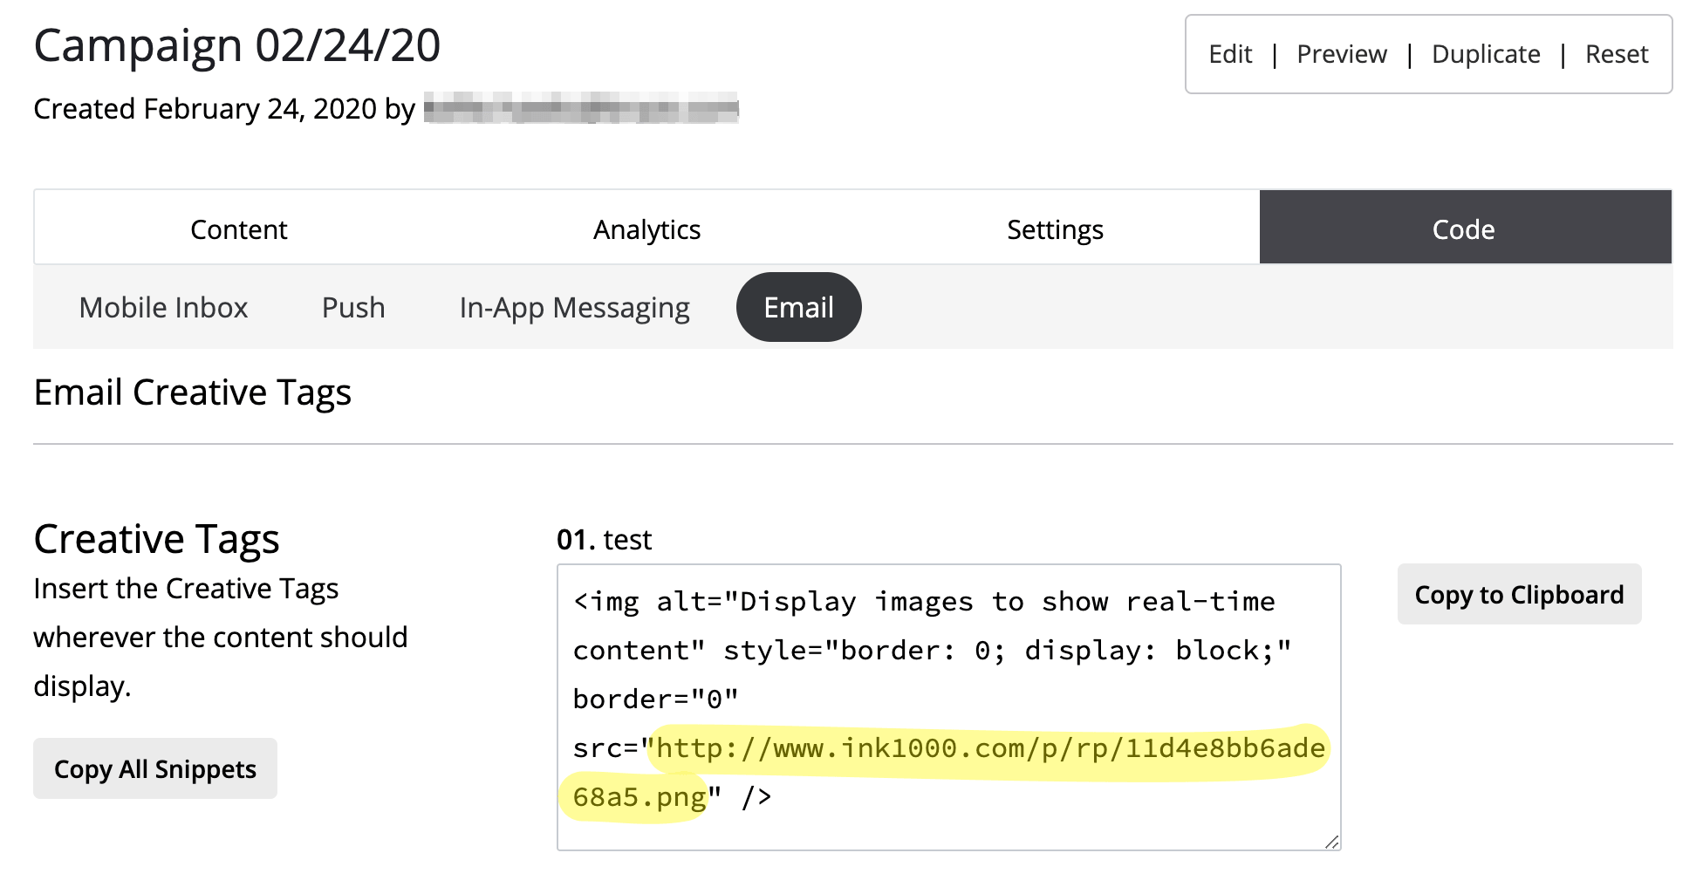Select the Code tab
The image size is (1703, 887).
pyautogui.click(x=1464, y=229)
